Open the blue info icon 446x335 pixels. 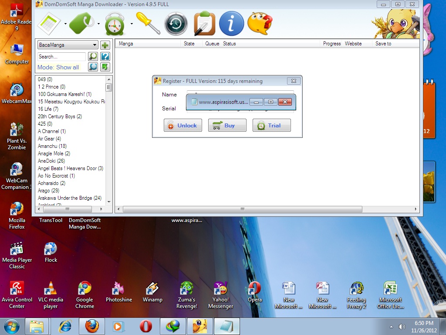[231, 24]
